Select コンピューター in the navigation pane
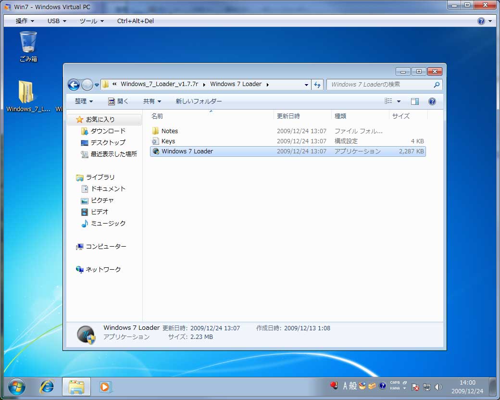The image size is (500, 400). click(x=101, y=247)
